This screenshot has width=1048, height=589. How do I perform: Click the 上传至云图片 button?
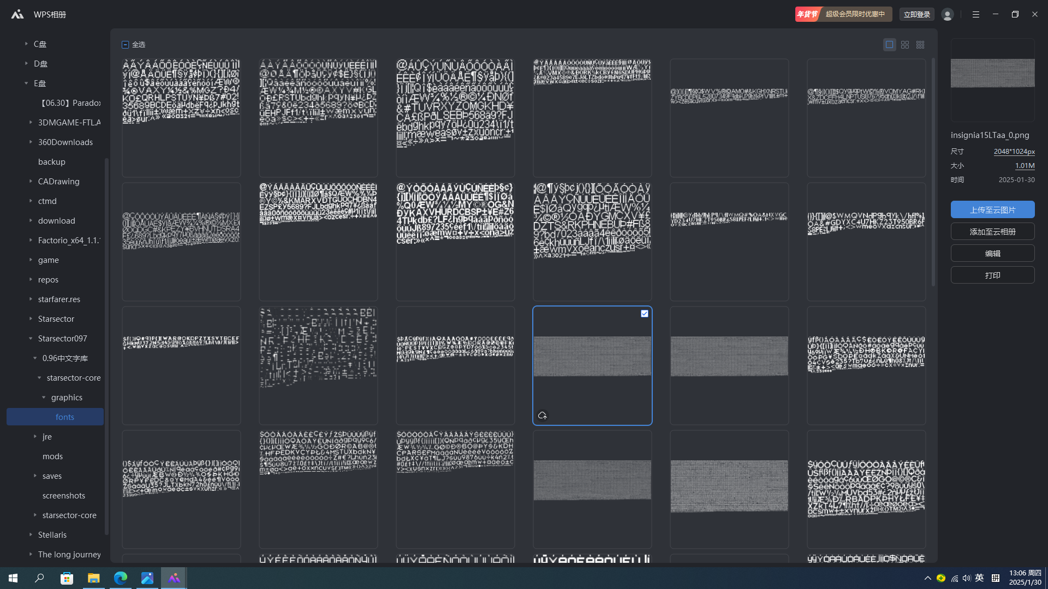(x=992, y=209)
